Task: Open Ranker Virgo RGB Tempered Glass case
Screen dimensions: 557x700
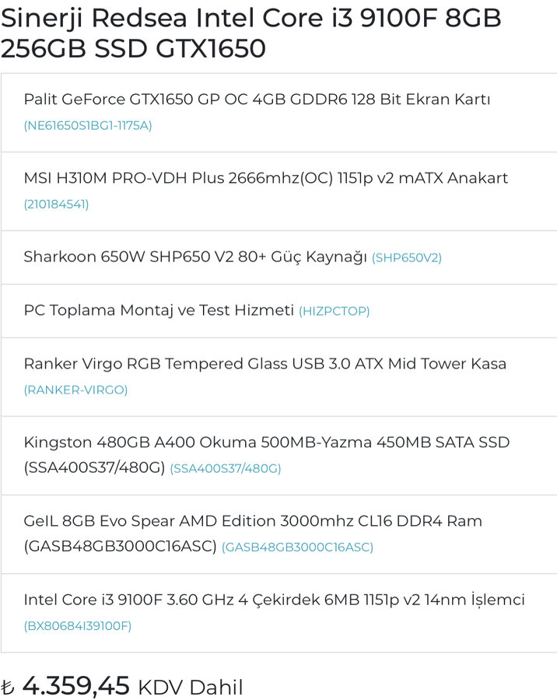Action: click(x=264, y=363)
